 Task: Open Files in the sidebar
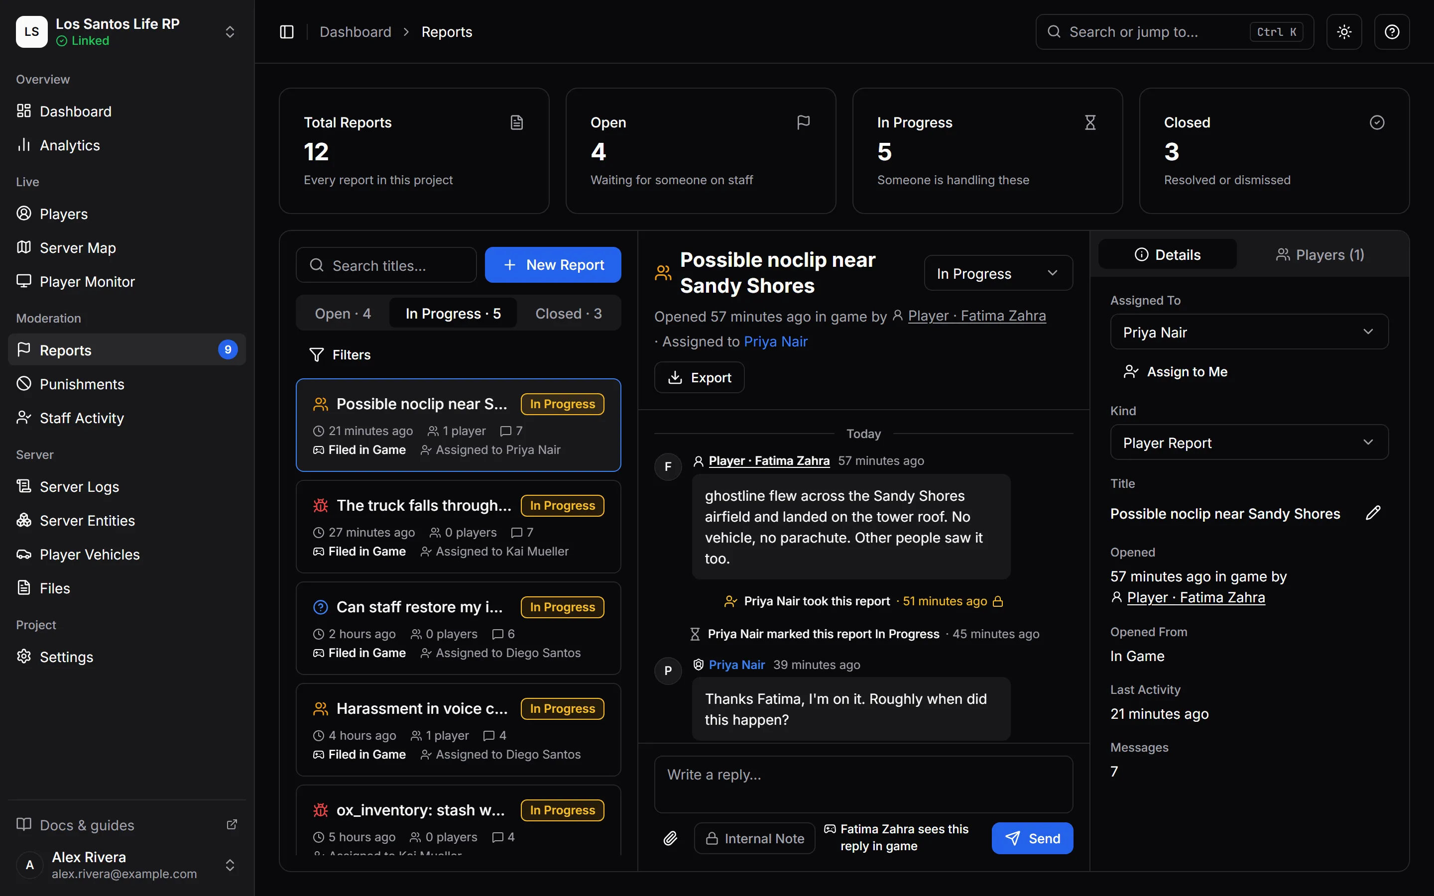[127, 587]
